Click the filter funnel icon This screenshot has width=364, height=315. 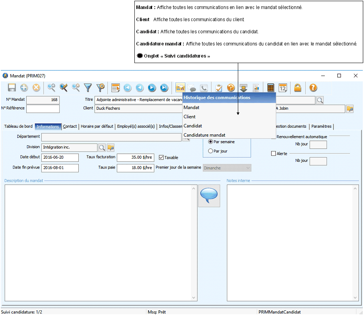pos(88,88)
